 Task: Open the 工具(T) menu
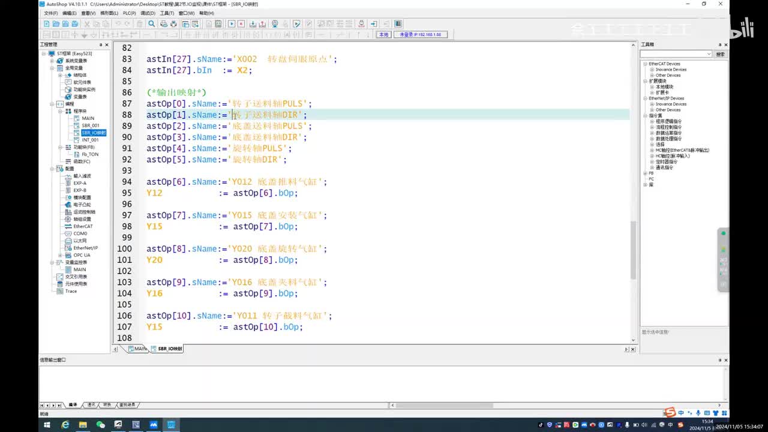point(167,13)
